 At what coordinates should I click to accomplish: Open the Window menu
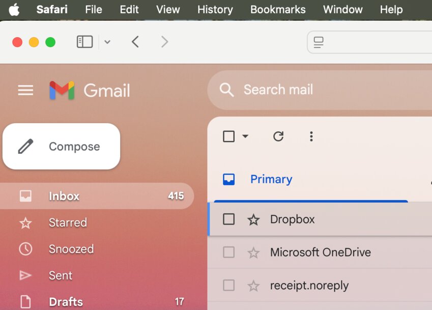point(343,10)
